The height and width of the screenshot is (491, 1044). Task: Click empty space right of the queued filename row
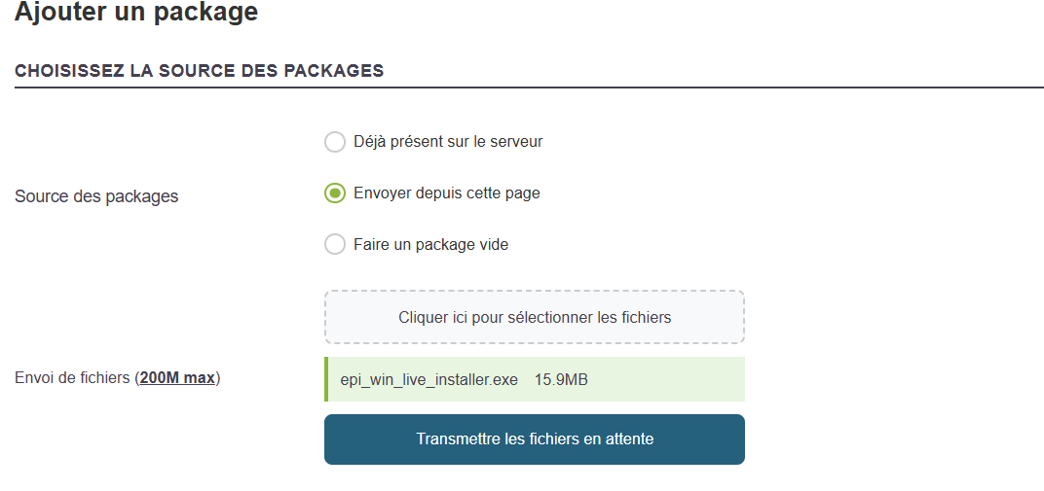672,379
